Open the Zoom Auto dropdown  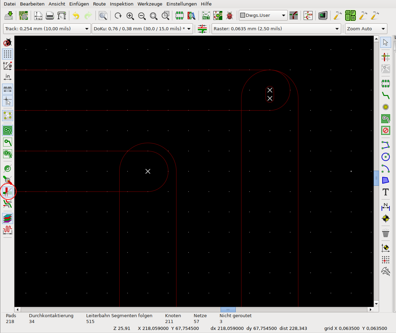(x=366, y=29)
